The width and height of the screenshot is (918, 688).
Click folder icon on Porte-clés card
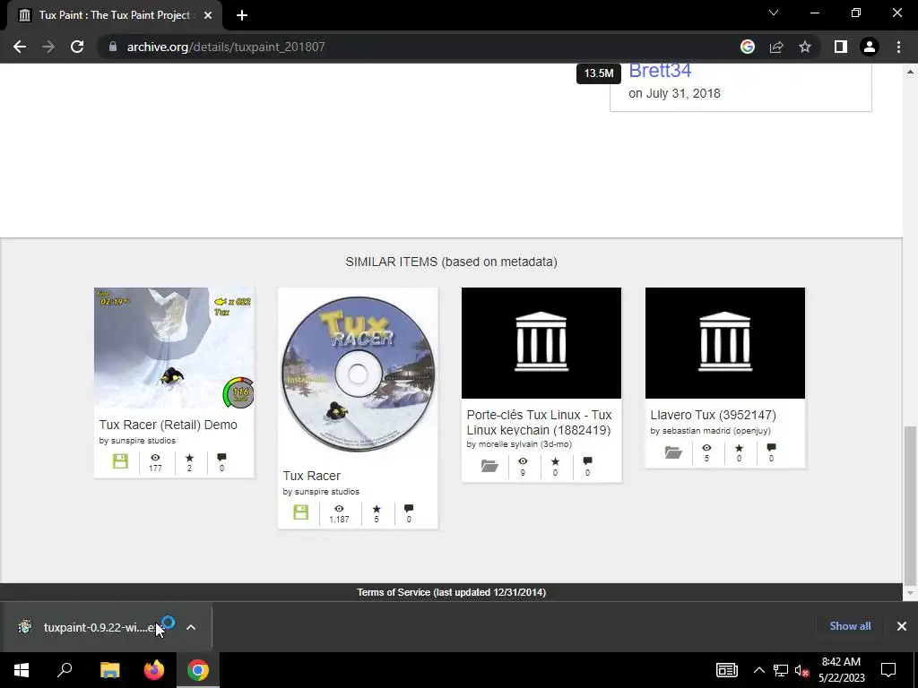point(489,466)
